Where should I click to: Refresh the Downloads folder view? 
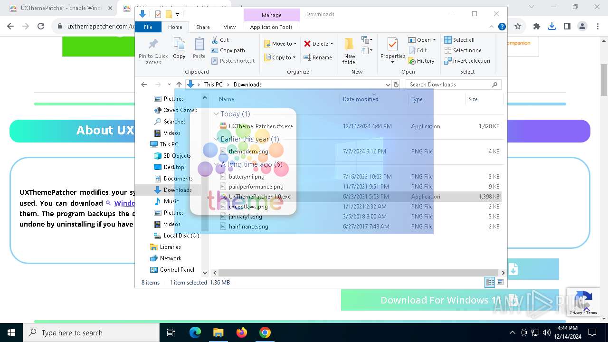click(396, 85)
